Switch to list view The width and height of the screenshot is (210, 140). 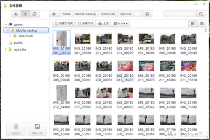coord(202,23)
